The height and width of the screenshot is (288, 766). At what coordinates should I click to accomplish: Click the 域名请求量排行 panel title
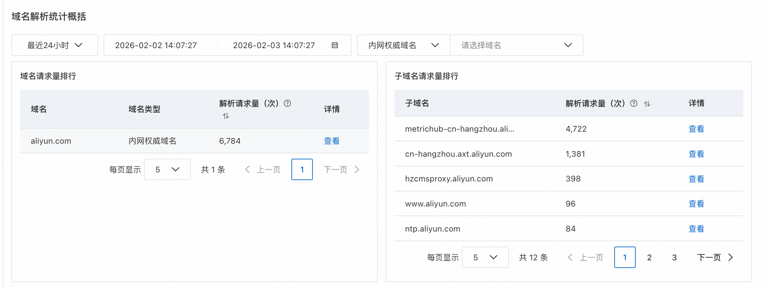[x=48, y=76]
